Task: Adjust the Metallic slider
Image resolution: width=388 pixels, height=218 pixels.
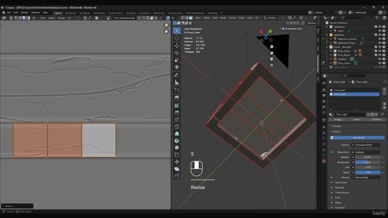Action: pos(367,157)
